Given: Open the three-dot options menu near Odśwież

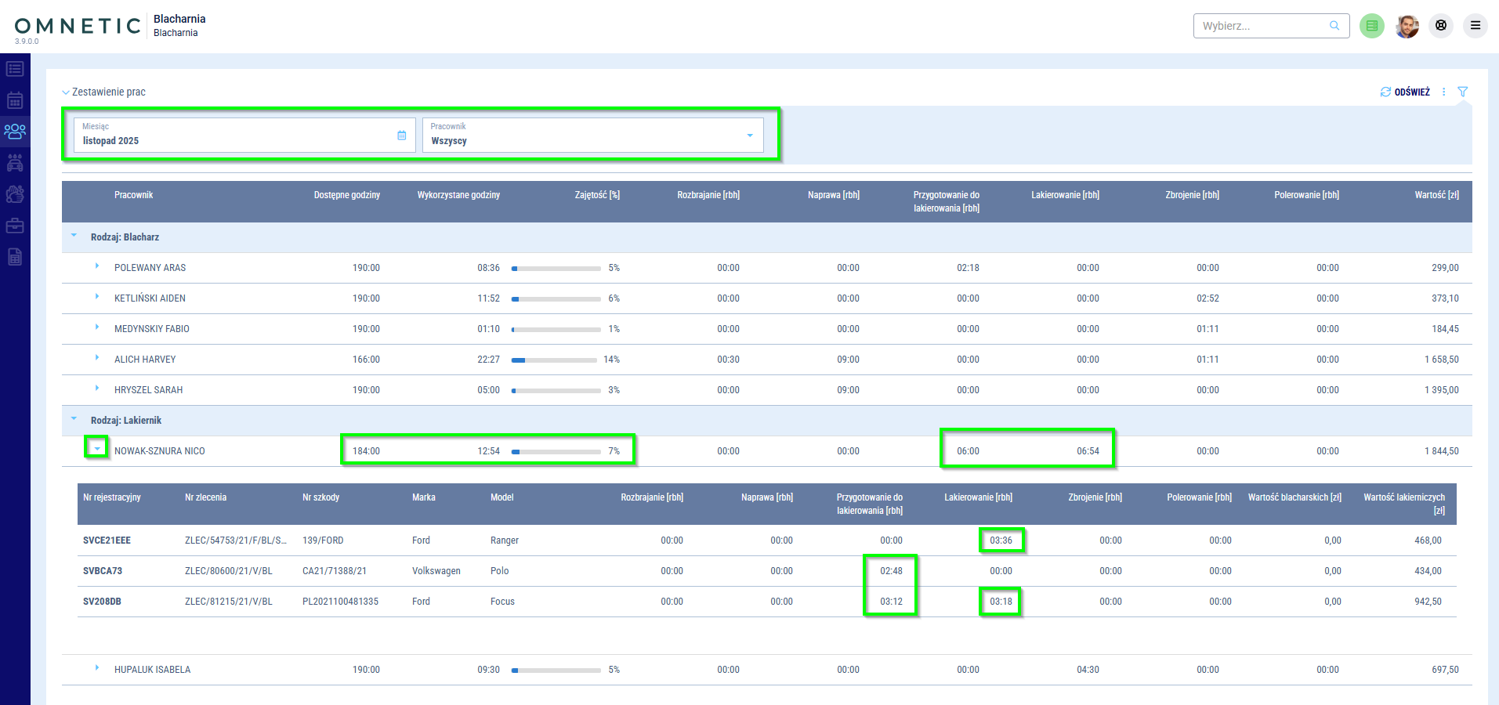Looking at the screenshot, I should 1443,92.
